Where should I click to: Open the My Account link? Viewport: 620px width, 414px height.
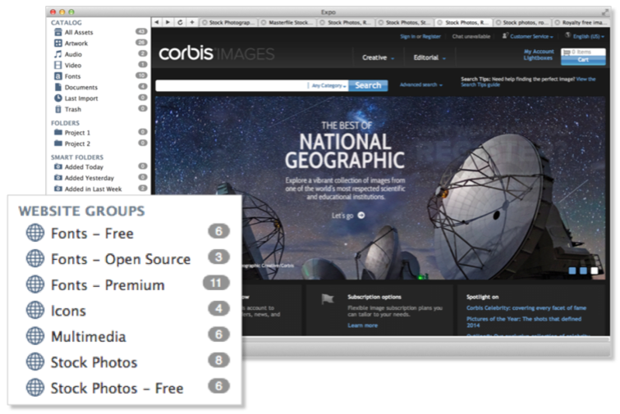[x=539, y=52]
